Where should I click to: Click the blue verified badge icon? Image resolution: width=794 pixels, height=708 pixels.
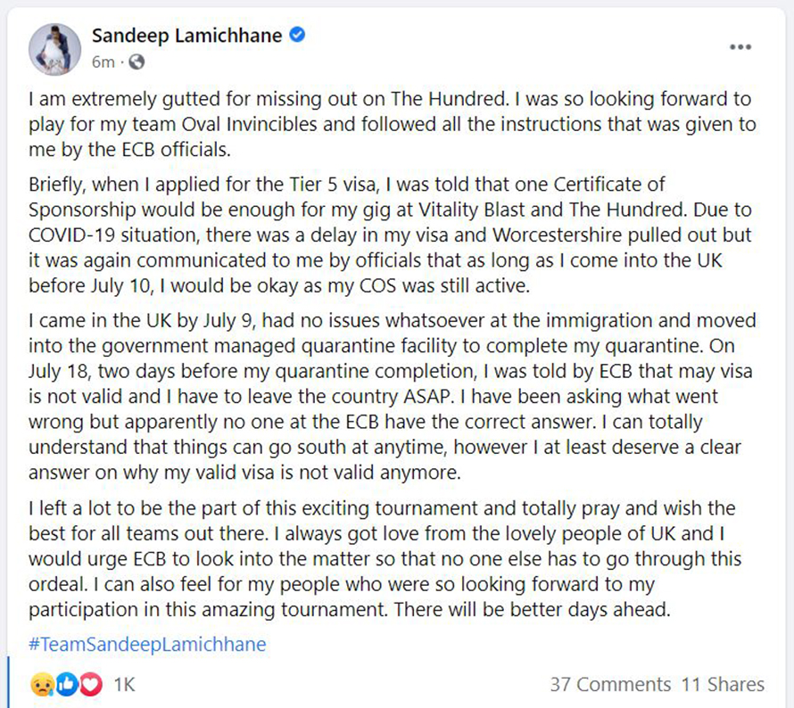coord(297,35)
